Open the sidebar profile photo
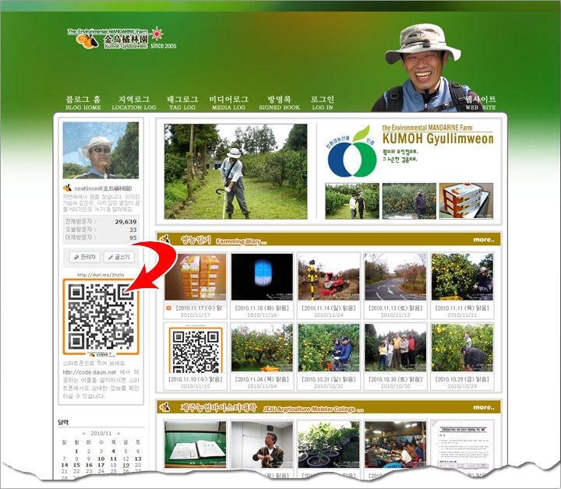 tap(101, 150)
